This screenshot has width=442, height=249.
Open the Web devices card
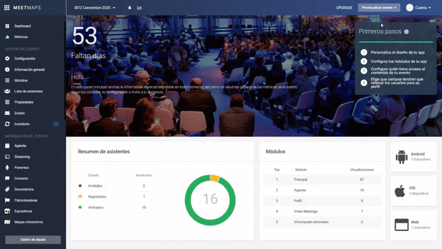(414, 225)
